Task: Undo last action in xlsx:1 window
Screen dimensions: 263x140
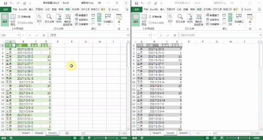Action: 142,3
